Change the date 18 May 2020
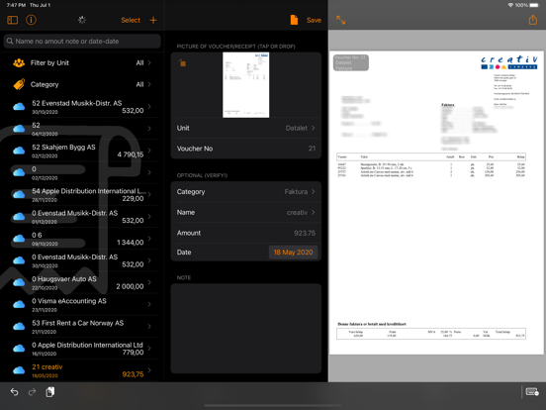 (x=293, y=253)
